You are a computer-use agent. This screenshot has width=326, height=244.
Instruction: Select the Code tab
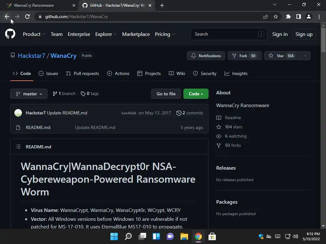point(22,73)
